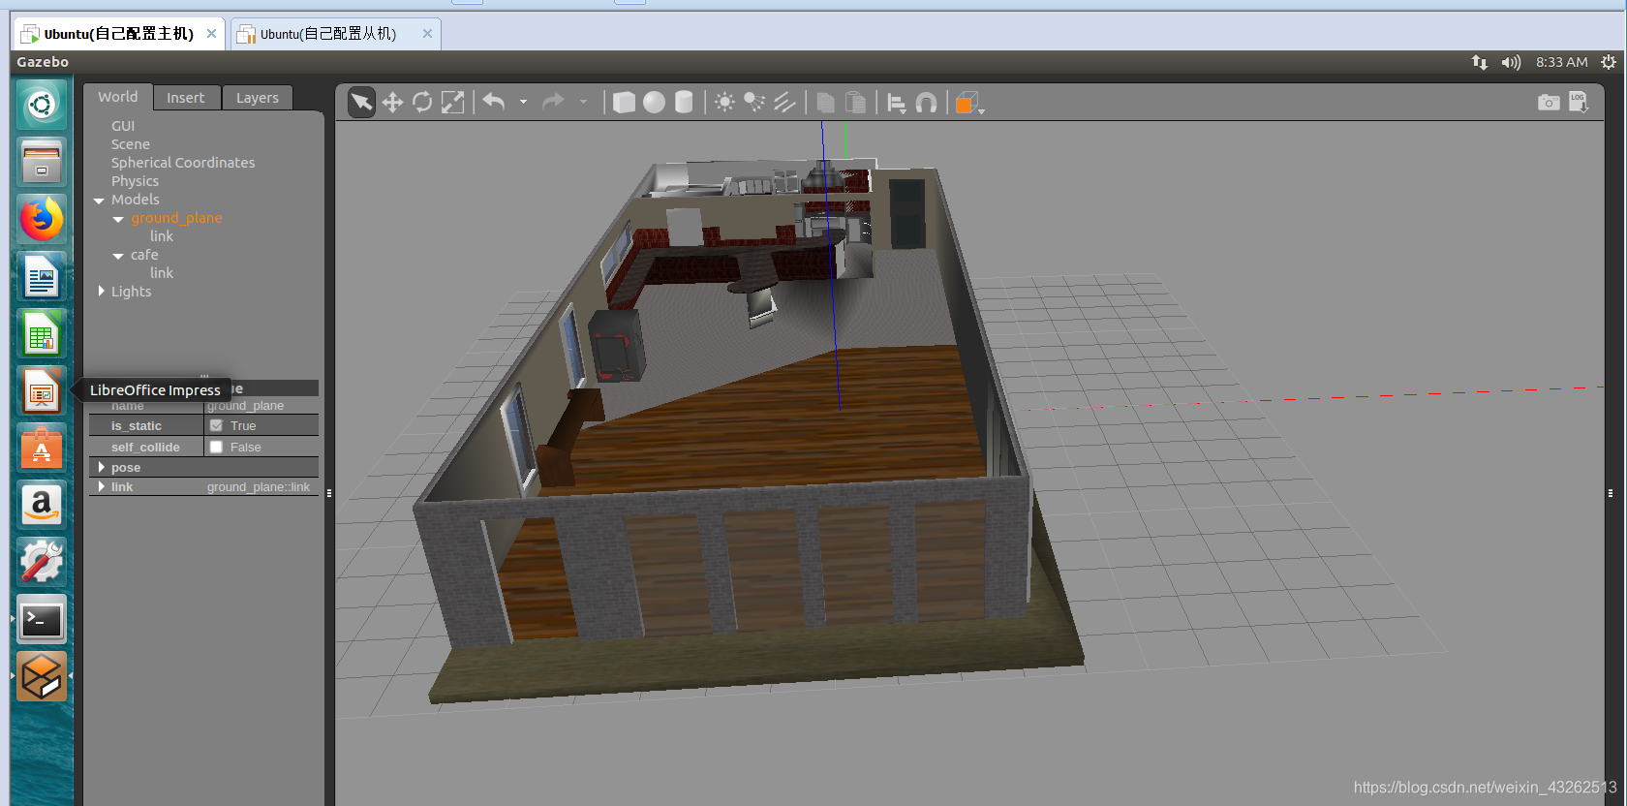The height and width of the screenshot is (806, 1627).
Task: Insert a cylinder shape
Action: [684, 103]
